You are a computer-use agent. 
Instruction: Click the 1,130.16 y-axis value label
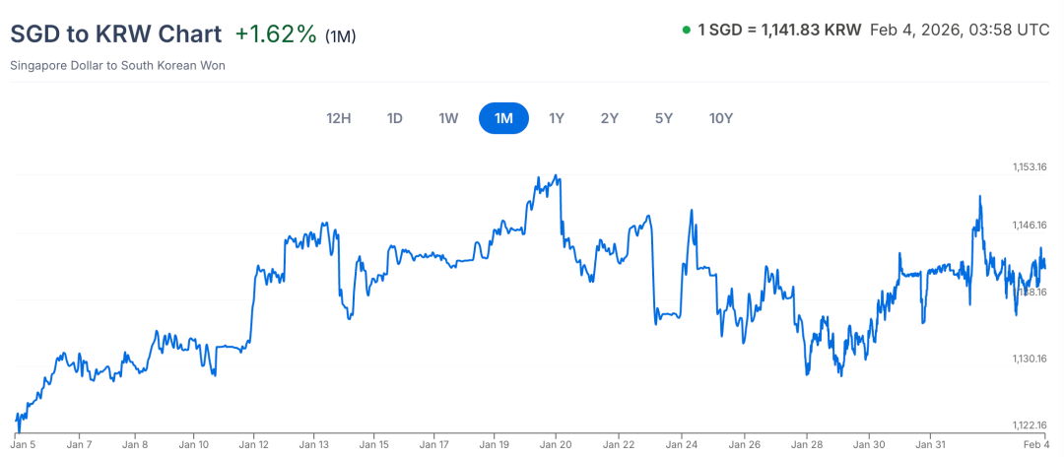pyautogui.click(x=1030, y=359)
